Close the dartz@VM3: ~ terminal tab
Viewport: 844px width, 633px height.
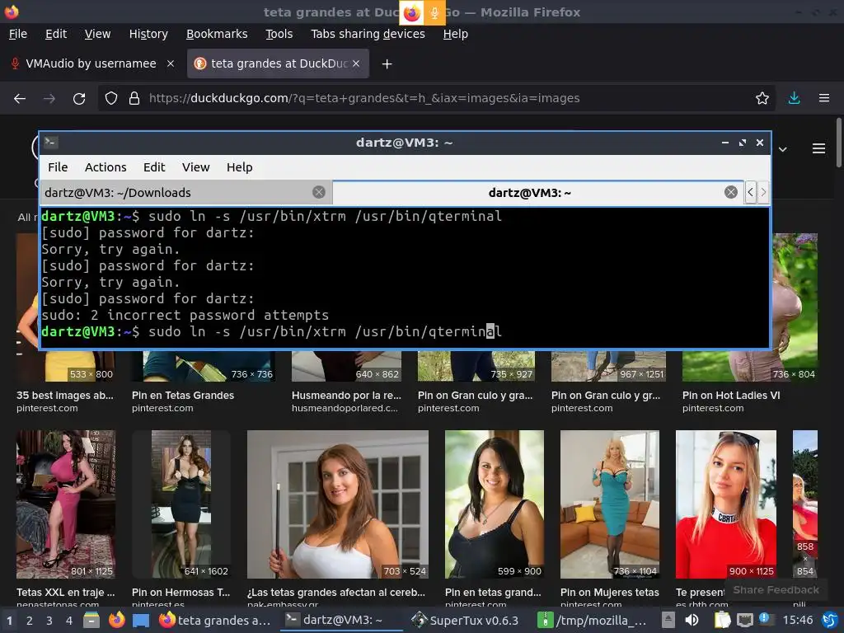730,192
